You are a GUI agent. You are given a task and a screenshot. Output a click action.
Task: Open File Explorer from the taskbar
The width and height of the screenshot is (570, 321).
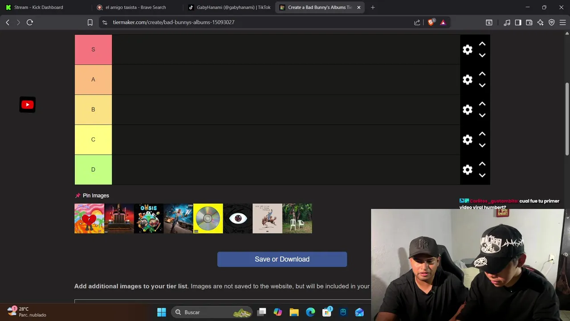(x=294, y=312)
